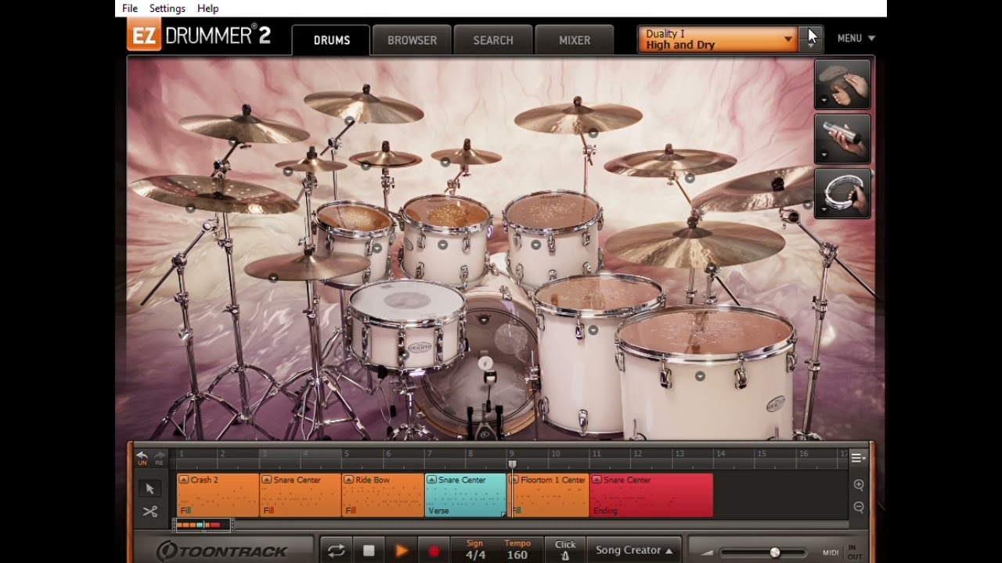
Task: Open the Duality I High and Dry preset dropdown
Action: (x=718, y=39)
